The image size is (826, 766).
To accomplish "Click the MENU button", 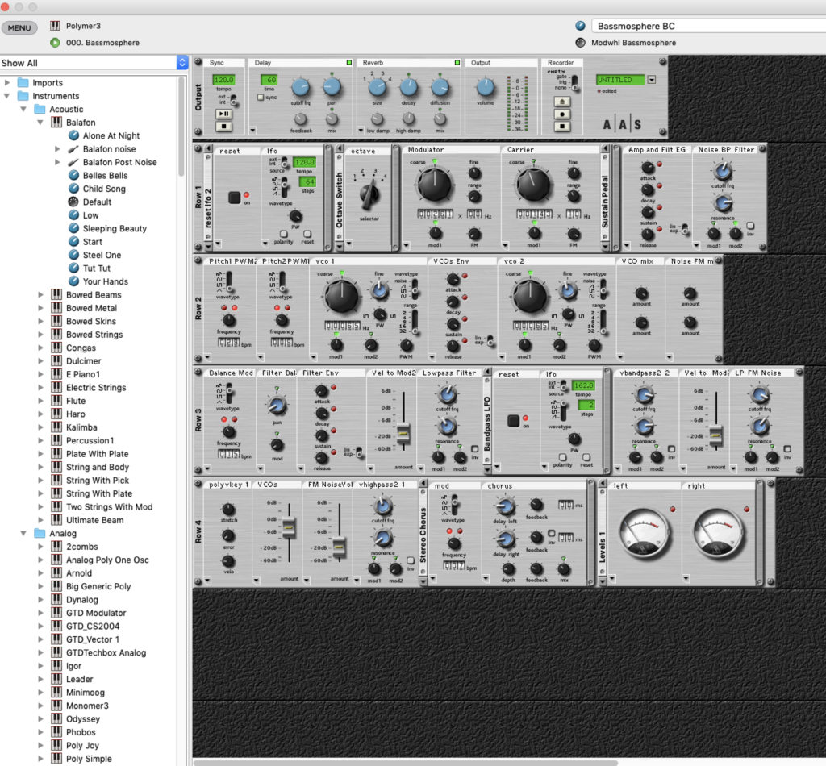I will (19, 28).
